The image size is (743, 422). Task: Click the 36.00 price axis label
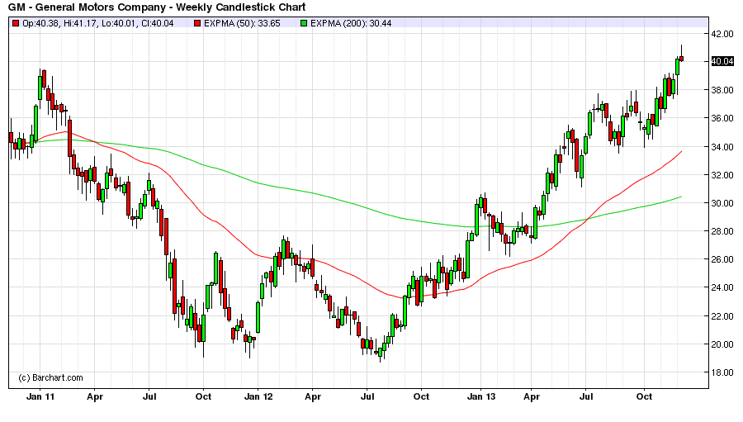722,118
